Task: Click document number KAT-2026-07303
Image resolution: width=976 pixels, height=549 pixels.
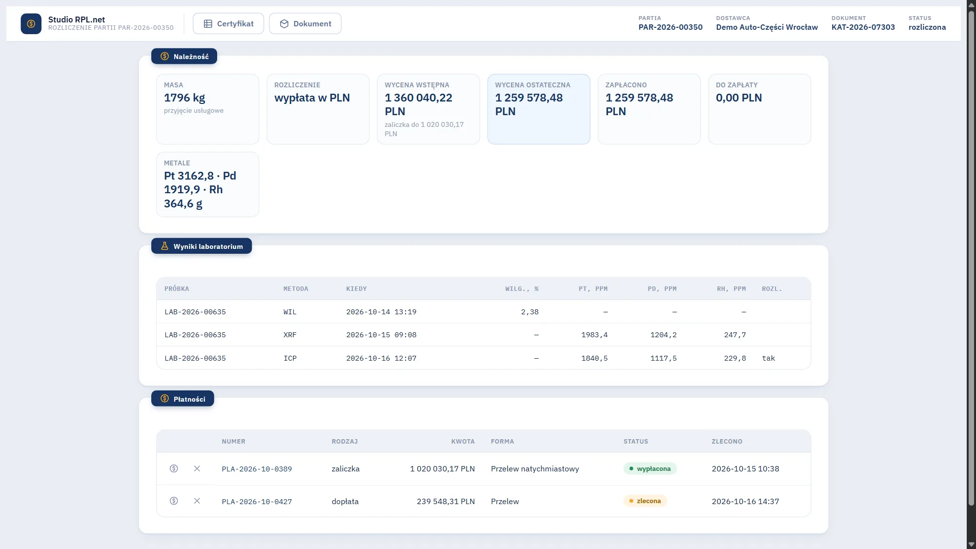Action: 863,27
